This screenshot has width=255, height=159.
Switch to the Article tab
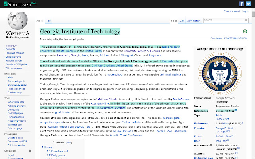pos(40,21)
